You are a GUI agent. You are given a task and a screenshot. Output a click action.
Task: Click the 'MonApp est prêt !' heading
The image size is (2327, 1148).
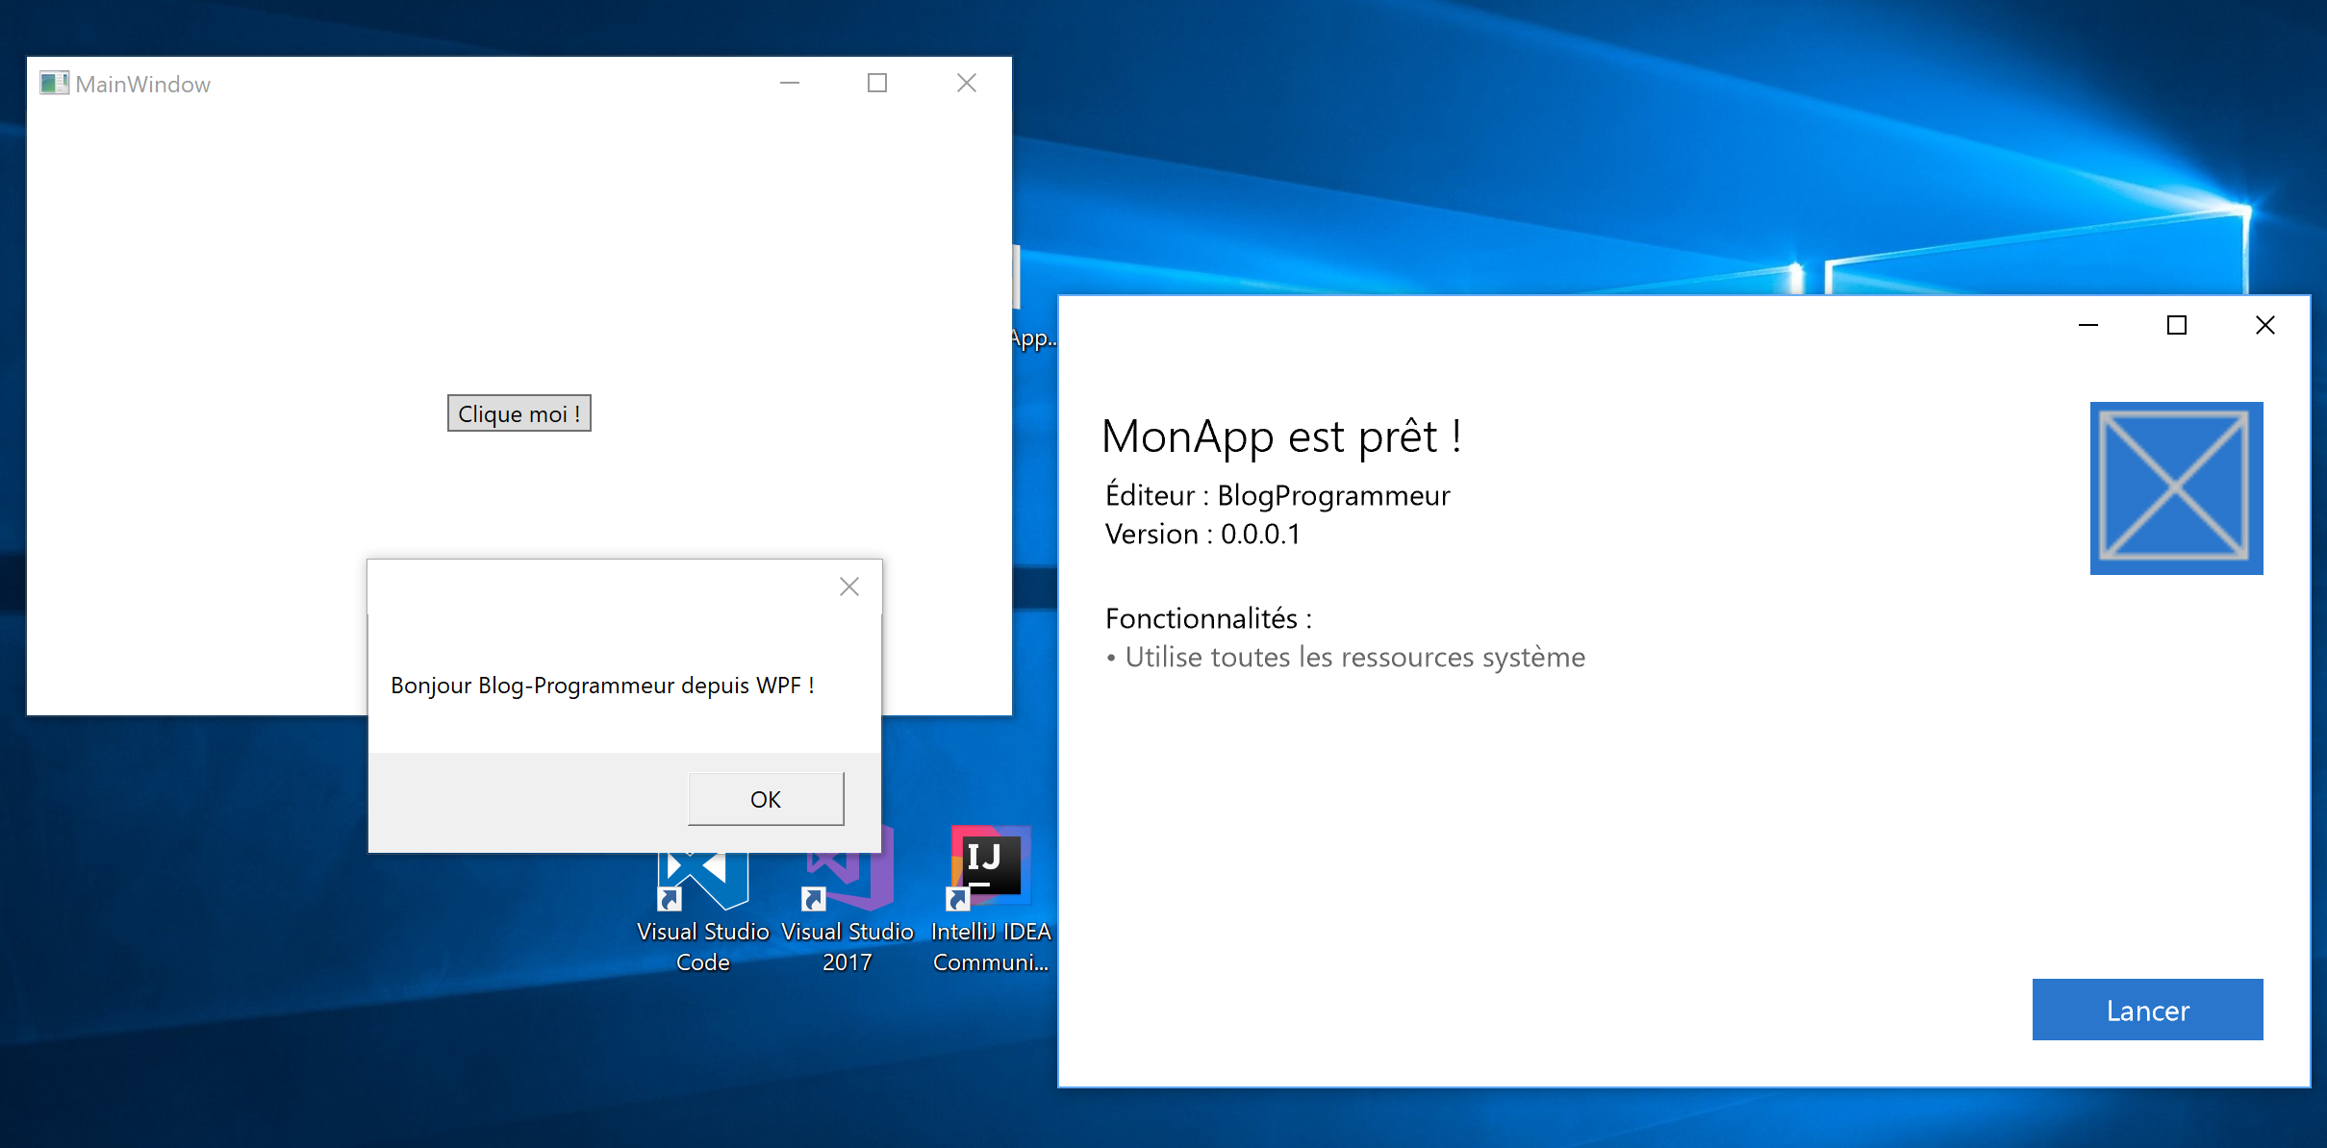click(x=1281, y=437)
